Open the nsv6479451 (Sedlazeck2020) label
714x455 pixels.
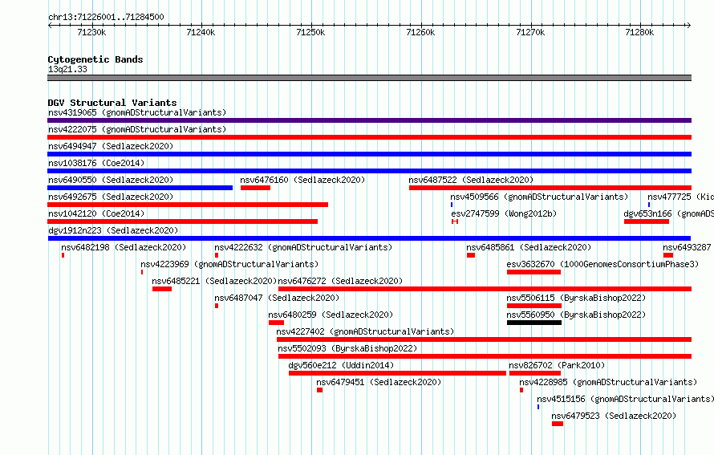tap(379, 382)
